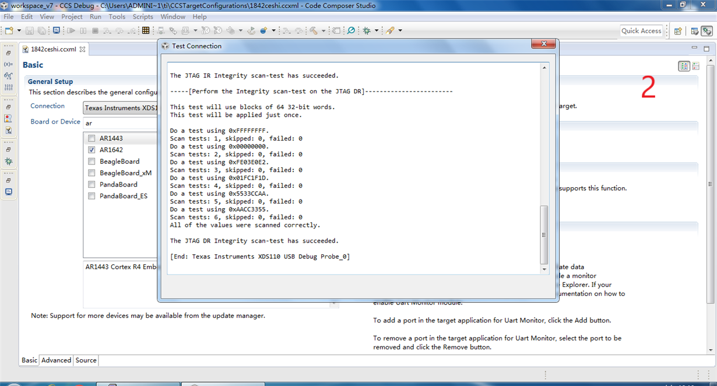Open the Expressions glasses view in sidebar
The image size is (717, 386).
click(8, 76)
